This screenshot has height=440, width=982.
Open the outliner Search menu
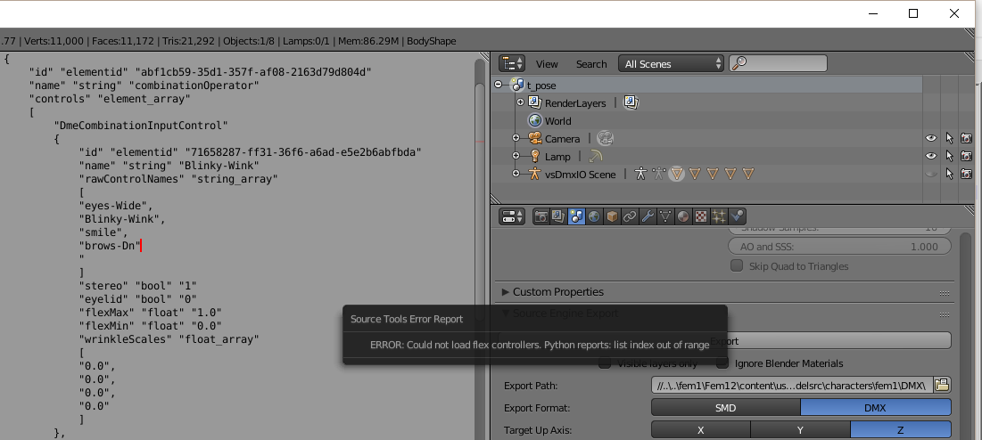[591, 64]
